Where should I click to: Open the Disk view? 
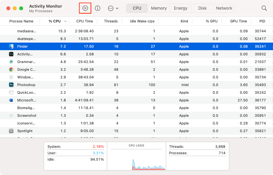tap(202, 8)
